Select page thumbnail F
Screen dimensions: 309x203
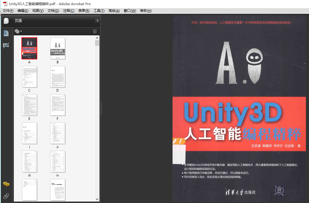(58, 105)
